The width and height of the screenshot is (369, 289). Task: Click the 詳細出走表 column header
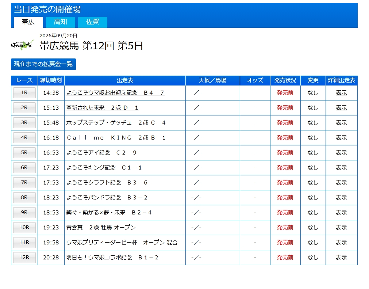click(342, 80)
